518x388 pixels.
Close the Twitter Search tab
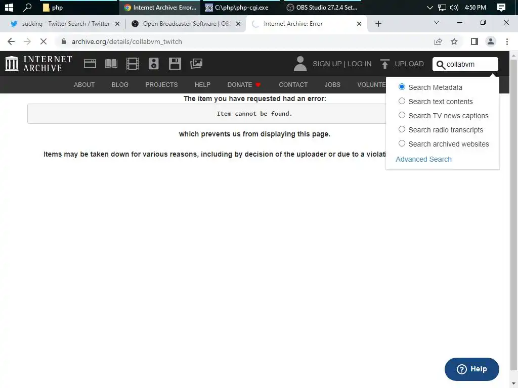click(117, 24)
